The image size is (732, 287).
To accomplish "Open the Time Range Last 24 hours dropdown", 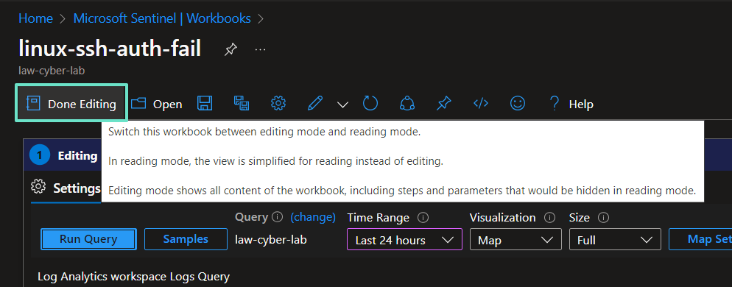I will 404,239.
